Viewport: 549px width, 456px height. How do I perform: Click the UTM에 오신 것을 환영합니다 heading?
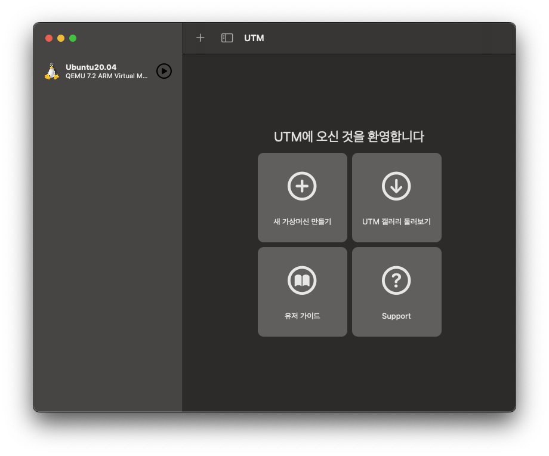(349, 137)
